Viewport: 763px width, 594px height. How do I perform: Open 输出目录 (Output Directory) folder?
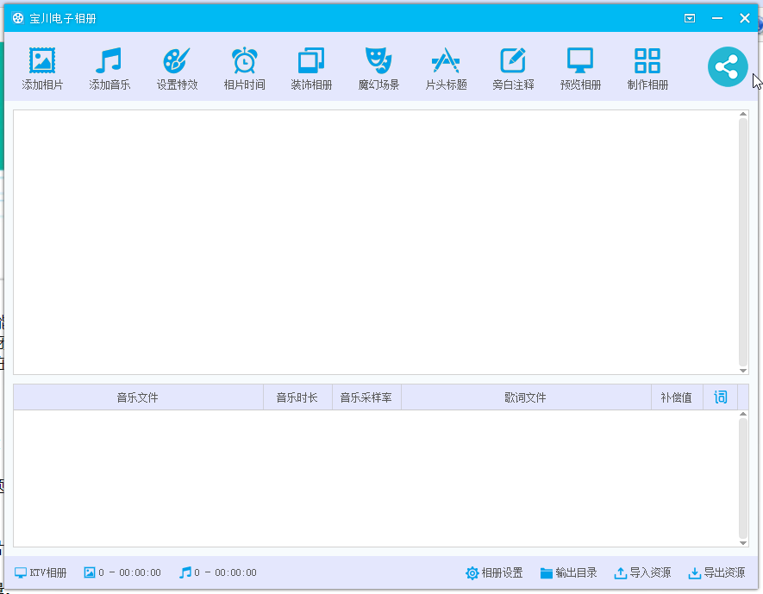[x=568, y=572]
